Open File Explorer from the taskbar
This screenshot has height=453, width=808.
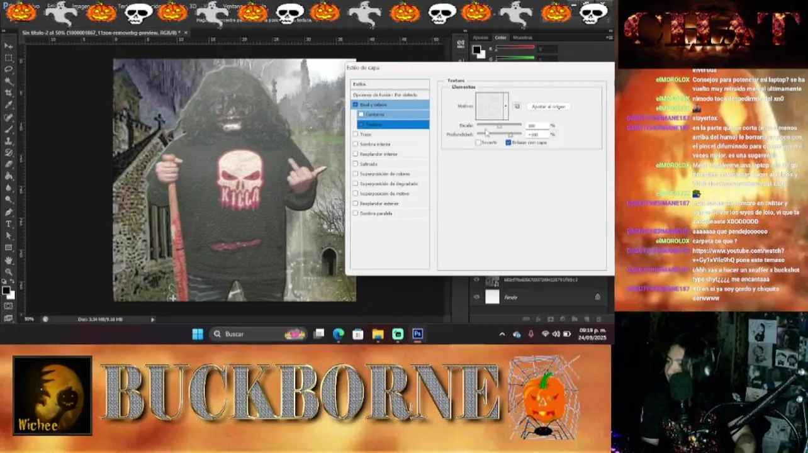tap(378, 334)
